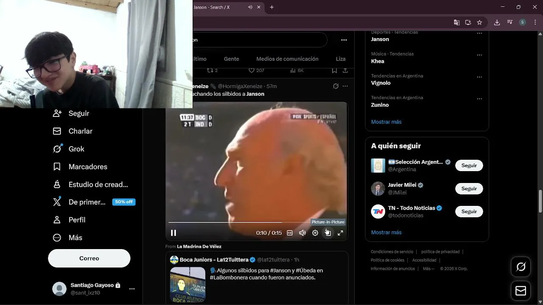Share the post via share icon

tap(345, 70)
